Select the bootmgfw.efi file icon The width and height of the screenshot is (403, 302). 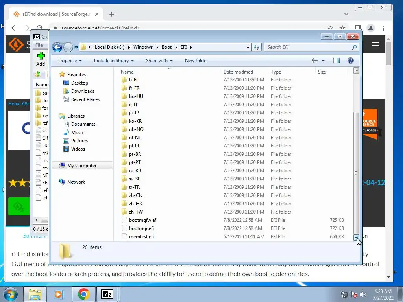coord(124,220)
